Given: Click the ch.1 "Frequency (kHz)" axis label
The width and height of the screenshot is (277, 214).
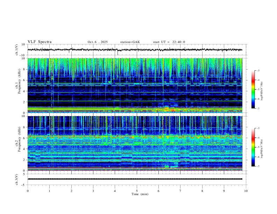Looking at the screenshot, I should click(20, 81).
